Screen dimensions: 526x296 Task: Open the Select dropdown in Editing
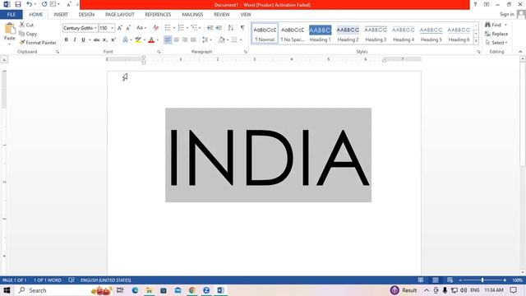[x=496, y=43]
